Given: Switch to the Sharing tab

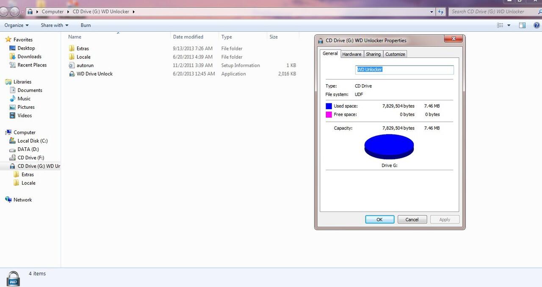Looking at the screenshot, I should click(x=373, y=54).
